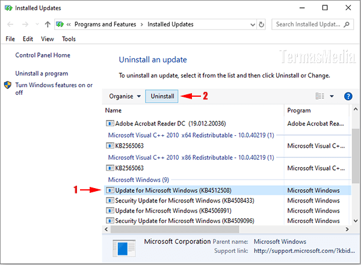Click the Uninstall button

coord(162,96)
